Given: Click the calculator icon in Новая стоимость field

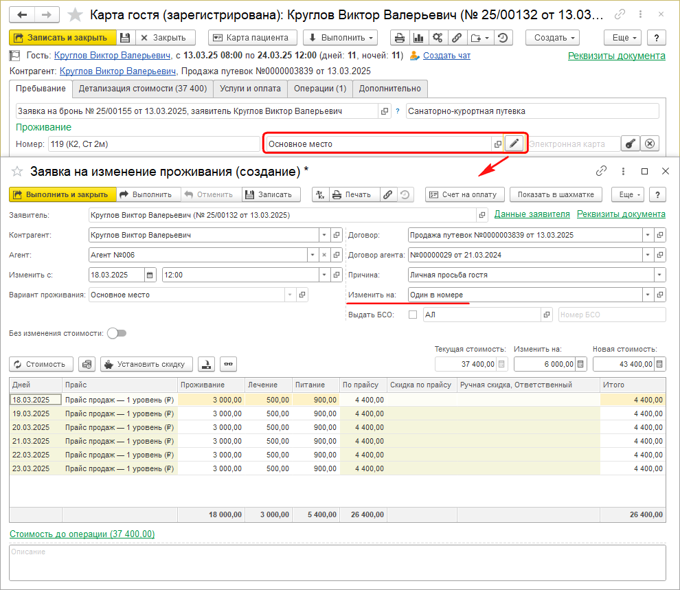Looking at the screenshot, I should pos(659,364).
